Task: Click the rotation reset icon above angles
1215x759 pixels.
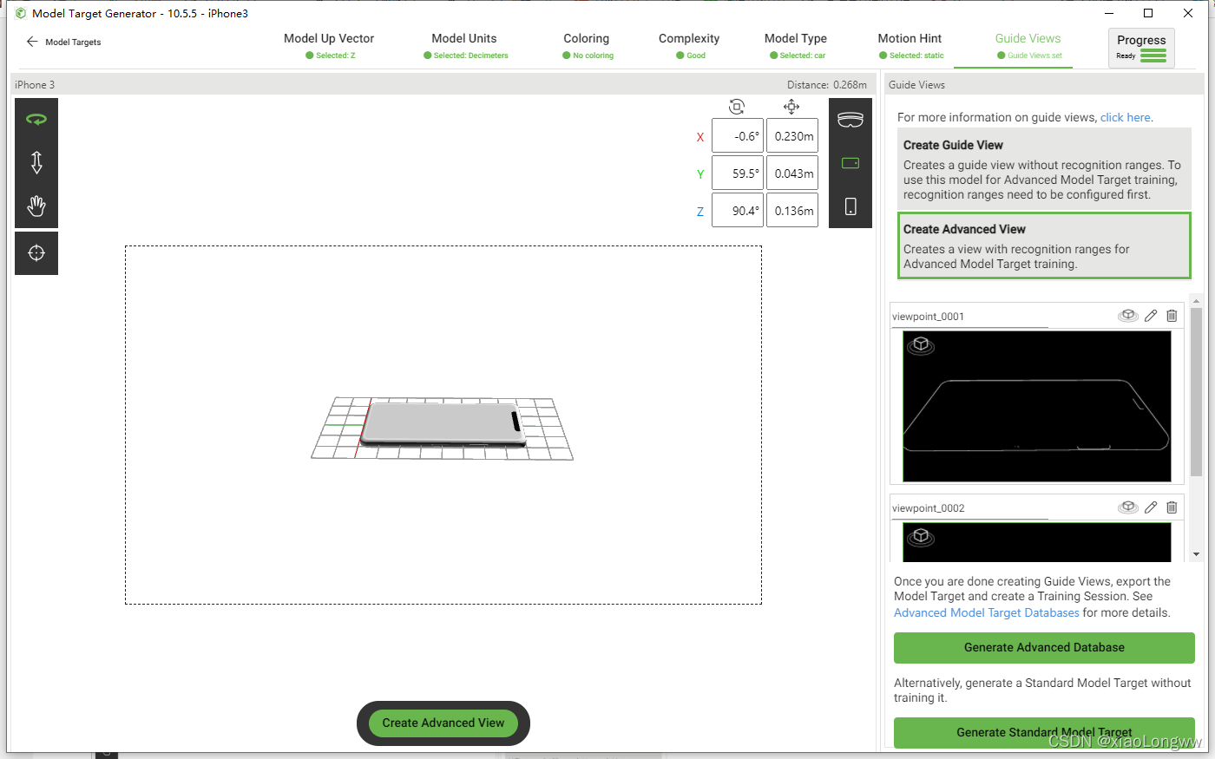Action: coord(737,107)
